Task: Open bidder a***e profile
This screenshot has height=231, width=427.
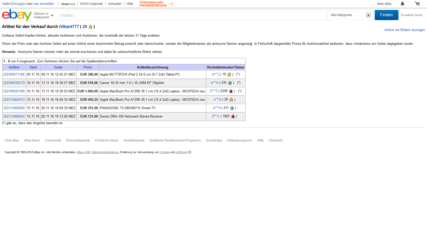Action: tap(214, 83)
